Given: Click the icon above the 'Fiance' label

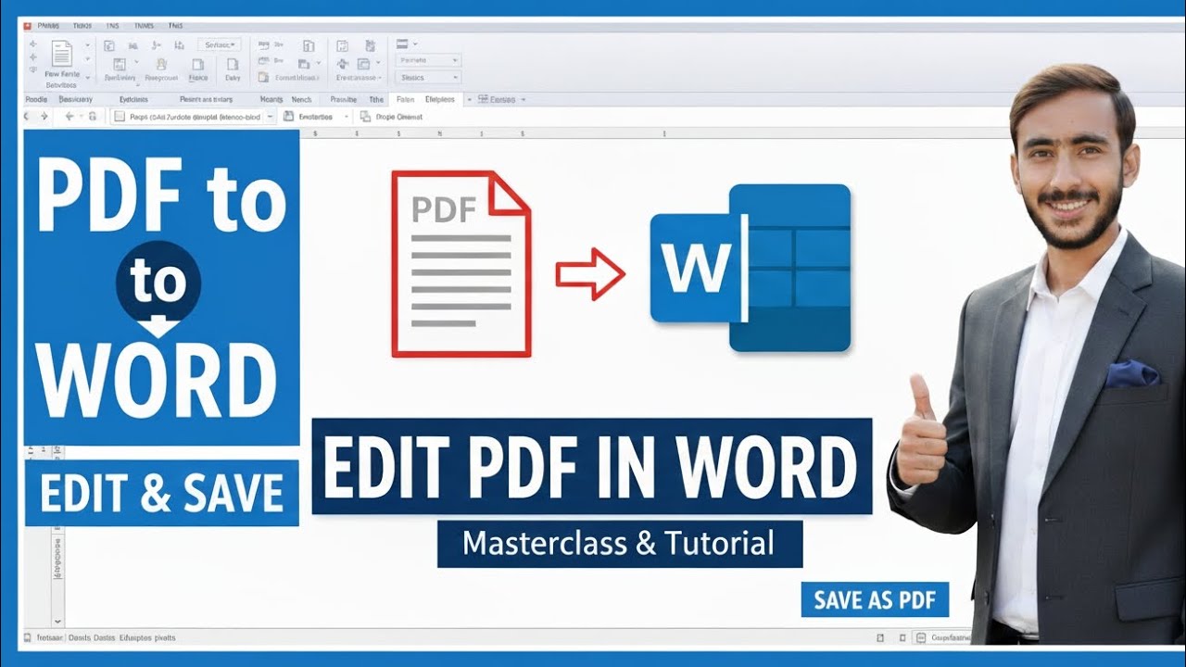Looking at the screenshot, I should [x=198, y=64].
